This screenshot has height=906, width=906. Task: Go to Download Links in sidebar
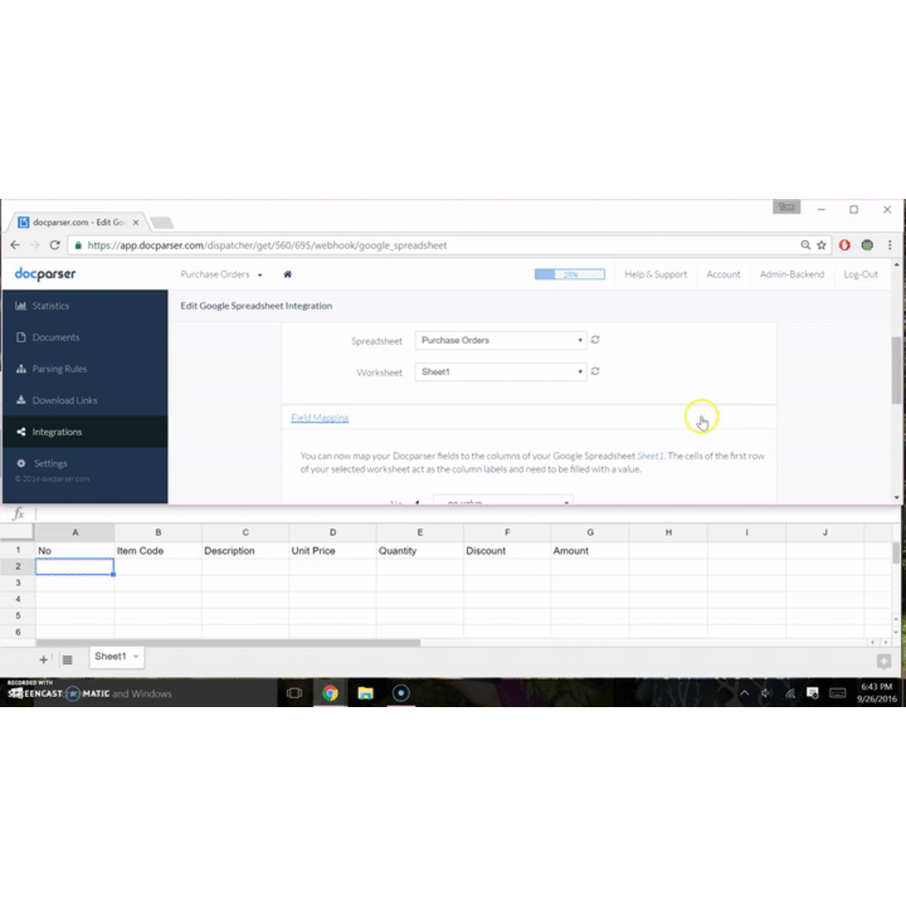click(64, 400)
